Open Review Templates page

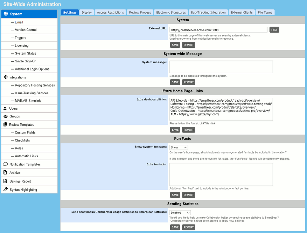point(29,125)
